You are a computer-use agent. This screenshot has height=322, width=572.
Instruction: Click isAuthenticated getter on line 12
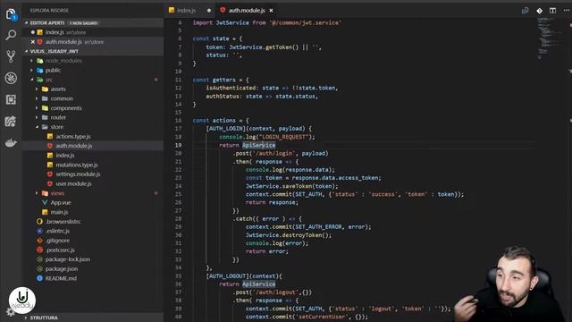coord(231,88)
